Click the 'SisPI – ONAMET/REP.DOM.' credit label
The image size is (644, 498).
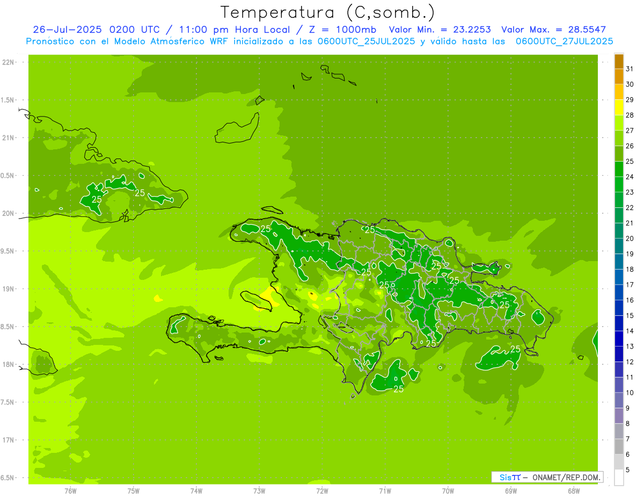(x=547, y=477)
